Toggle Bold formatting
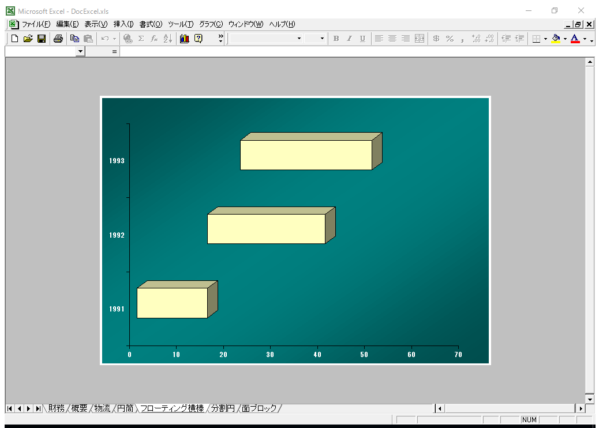The image size is (599, 428). tap(336, 39)
